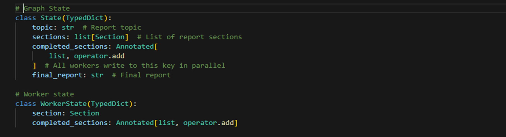This screenshot has width=506, height=137.
Task: Click the closing yellow bracket before the comment
Action: (34, 66)
